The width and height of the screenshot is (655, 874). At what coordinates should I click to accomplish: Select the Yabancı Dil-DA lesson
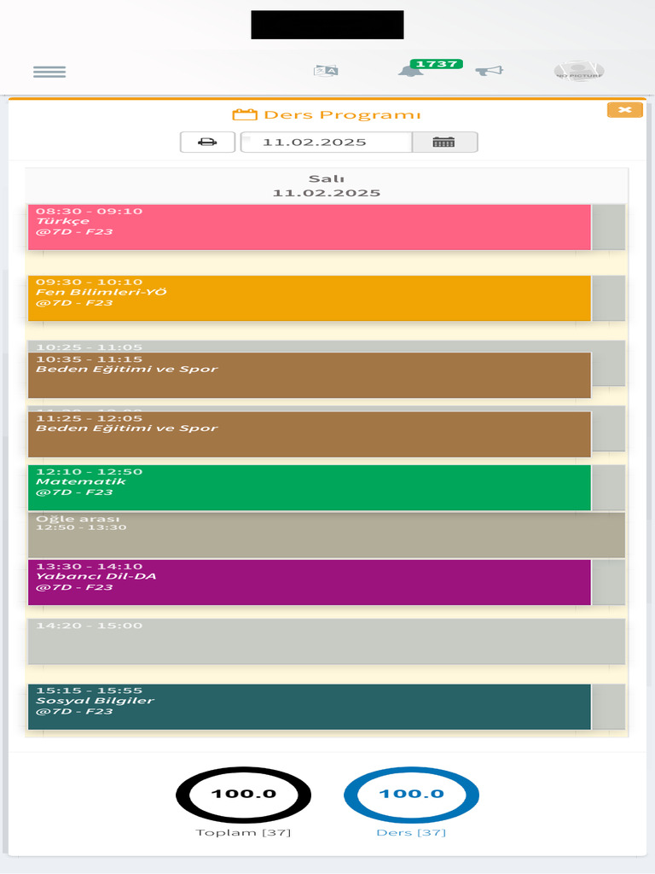point(309,582)
